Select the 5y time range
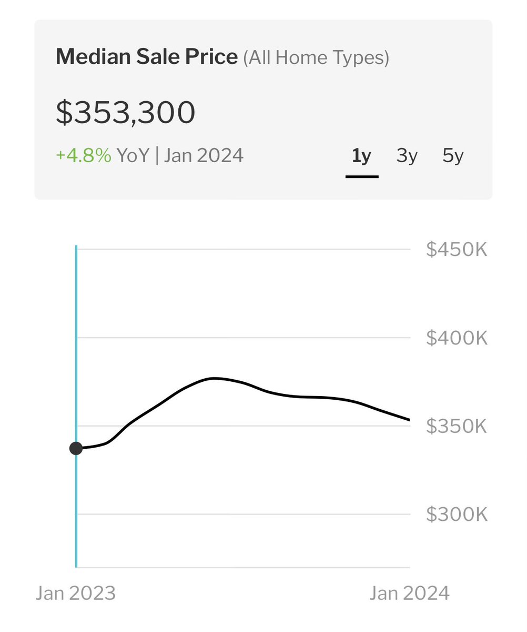 452,156
